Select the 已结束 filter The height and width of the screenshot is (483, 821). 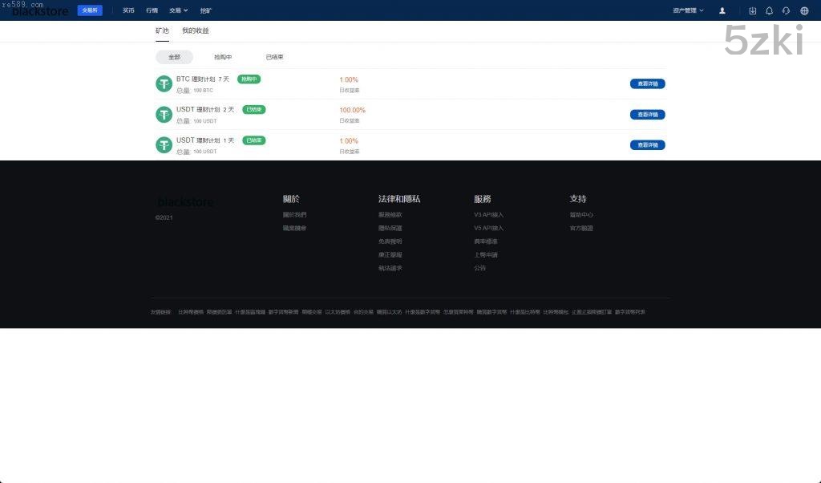coord(274,58)
